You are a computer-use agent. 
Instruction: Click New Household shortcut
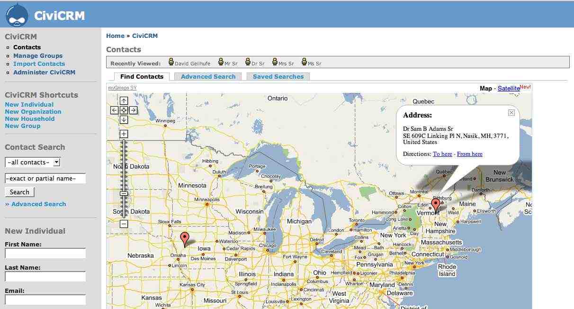tap(30, 119)
